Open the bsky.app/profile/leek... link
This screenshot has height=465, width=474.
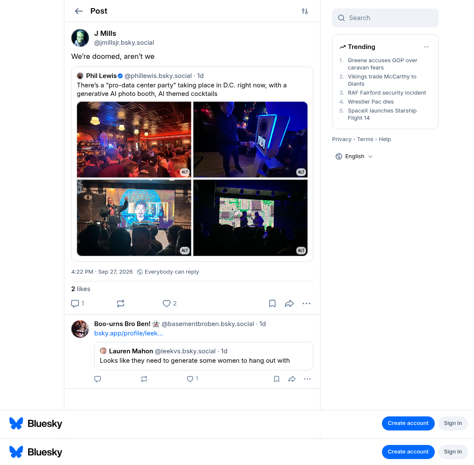[x=128, y=333]
